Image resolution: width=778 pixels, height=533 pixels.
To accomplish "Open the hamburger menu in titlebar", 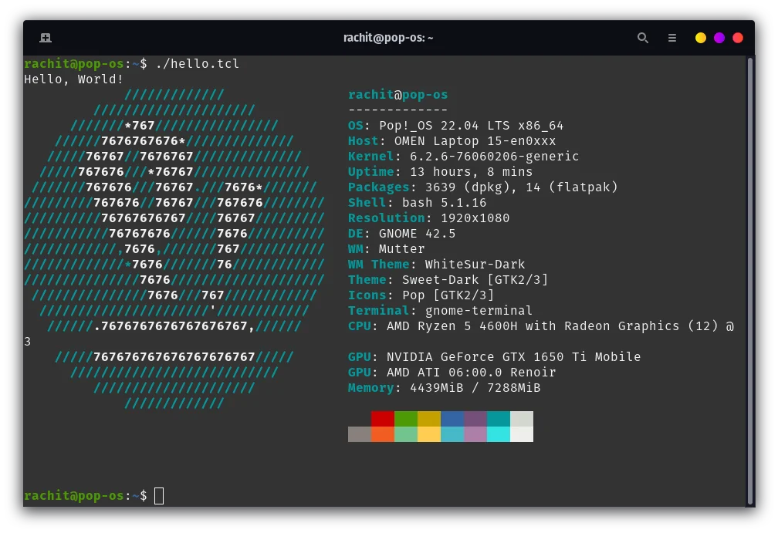I will tap(672, 38).
